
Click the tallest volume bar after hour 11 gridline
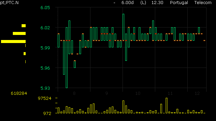pos(166,106)
